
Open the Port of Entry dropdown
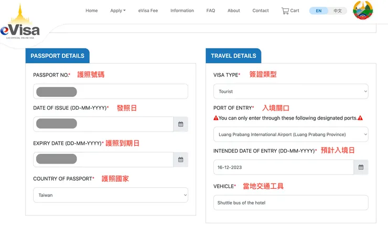coord(291,134)
